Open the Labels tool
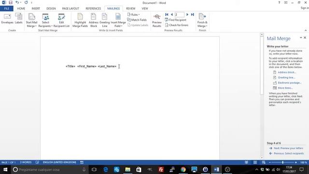The width and height of the screenshot is (309, 174). coord(19,19)
